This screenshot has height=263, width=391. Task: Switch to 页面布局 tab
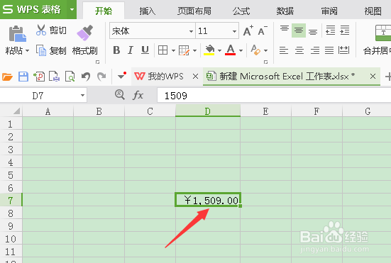pos(194,11)
